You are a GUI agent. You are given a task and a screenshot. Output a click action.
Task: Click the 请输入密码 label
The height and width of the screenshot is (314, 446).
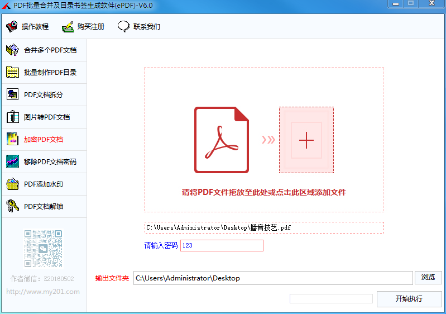coord(161,245)
